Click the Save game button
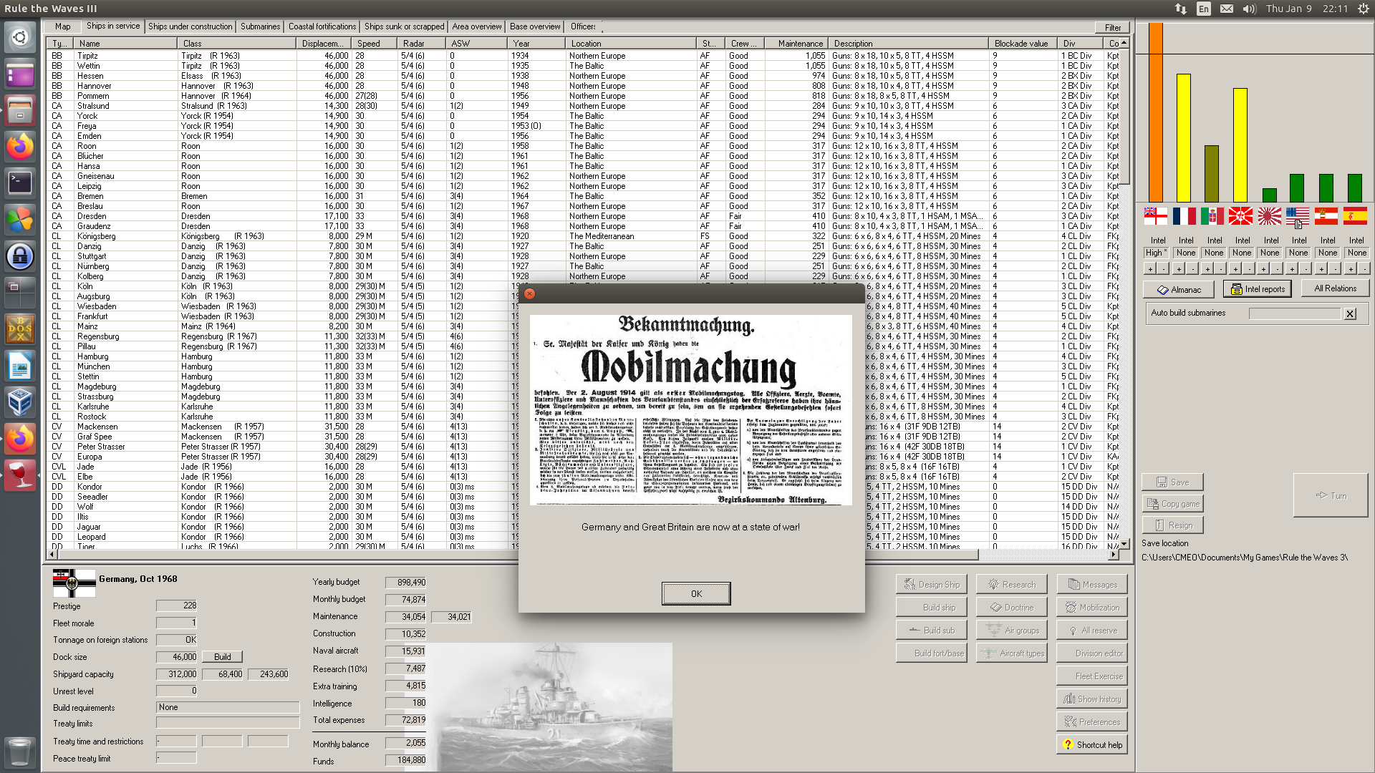Screen dimensions: 1375x773 tap(1172, 482)
